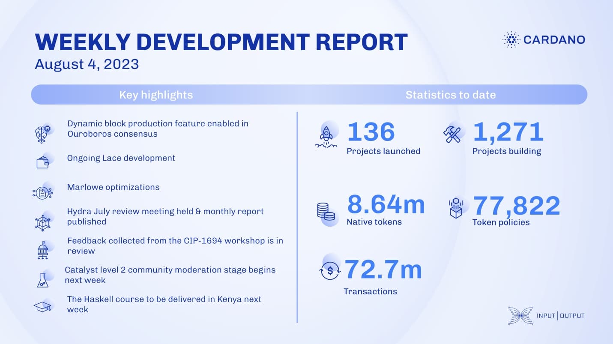
Task: Click the Hydra cube icon
Action: (42, 222)
